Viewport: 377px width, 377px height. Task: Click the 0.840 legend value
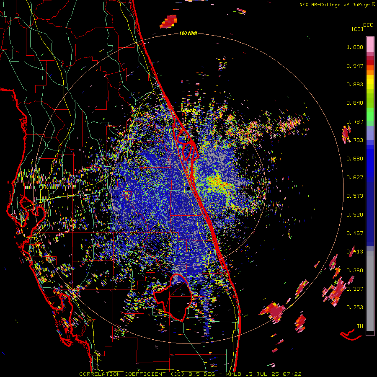click(355, 103)
